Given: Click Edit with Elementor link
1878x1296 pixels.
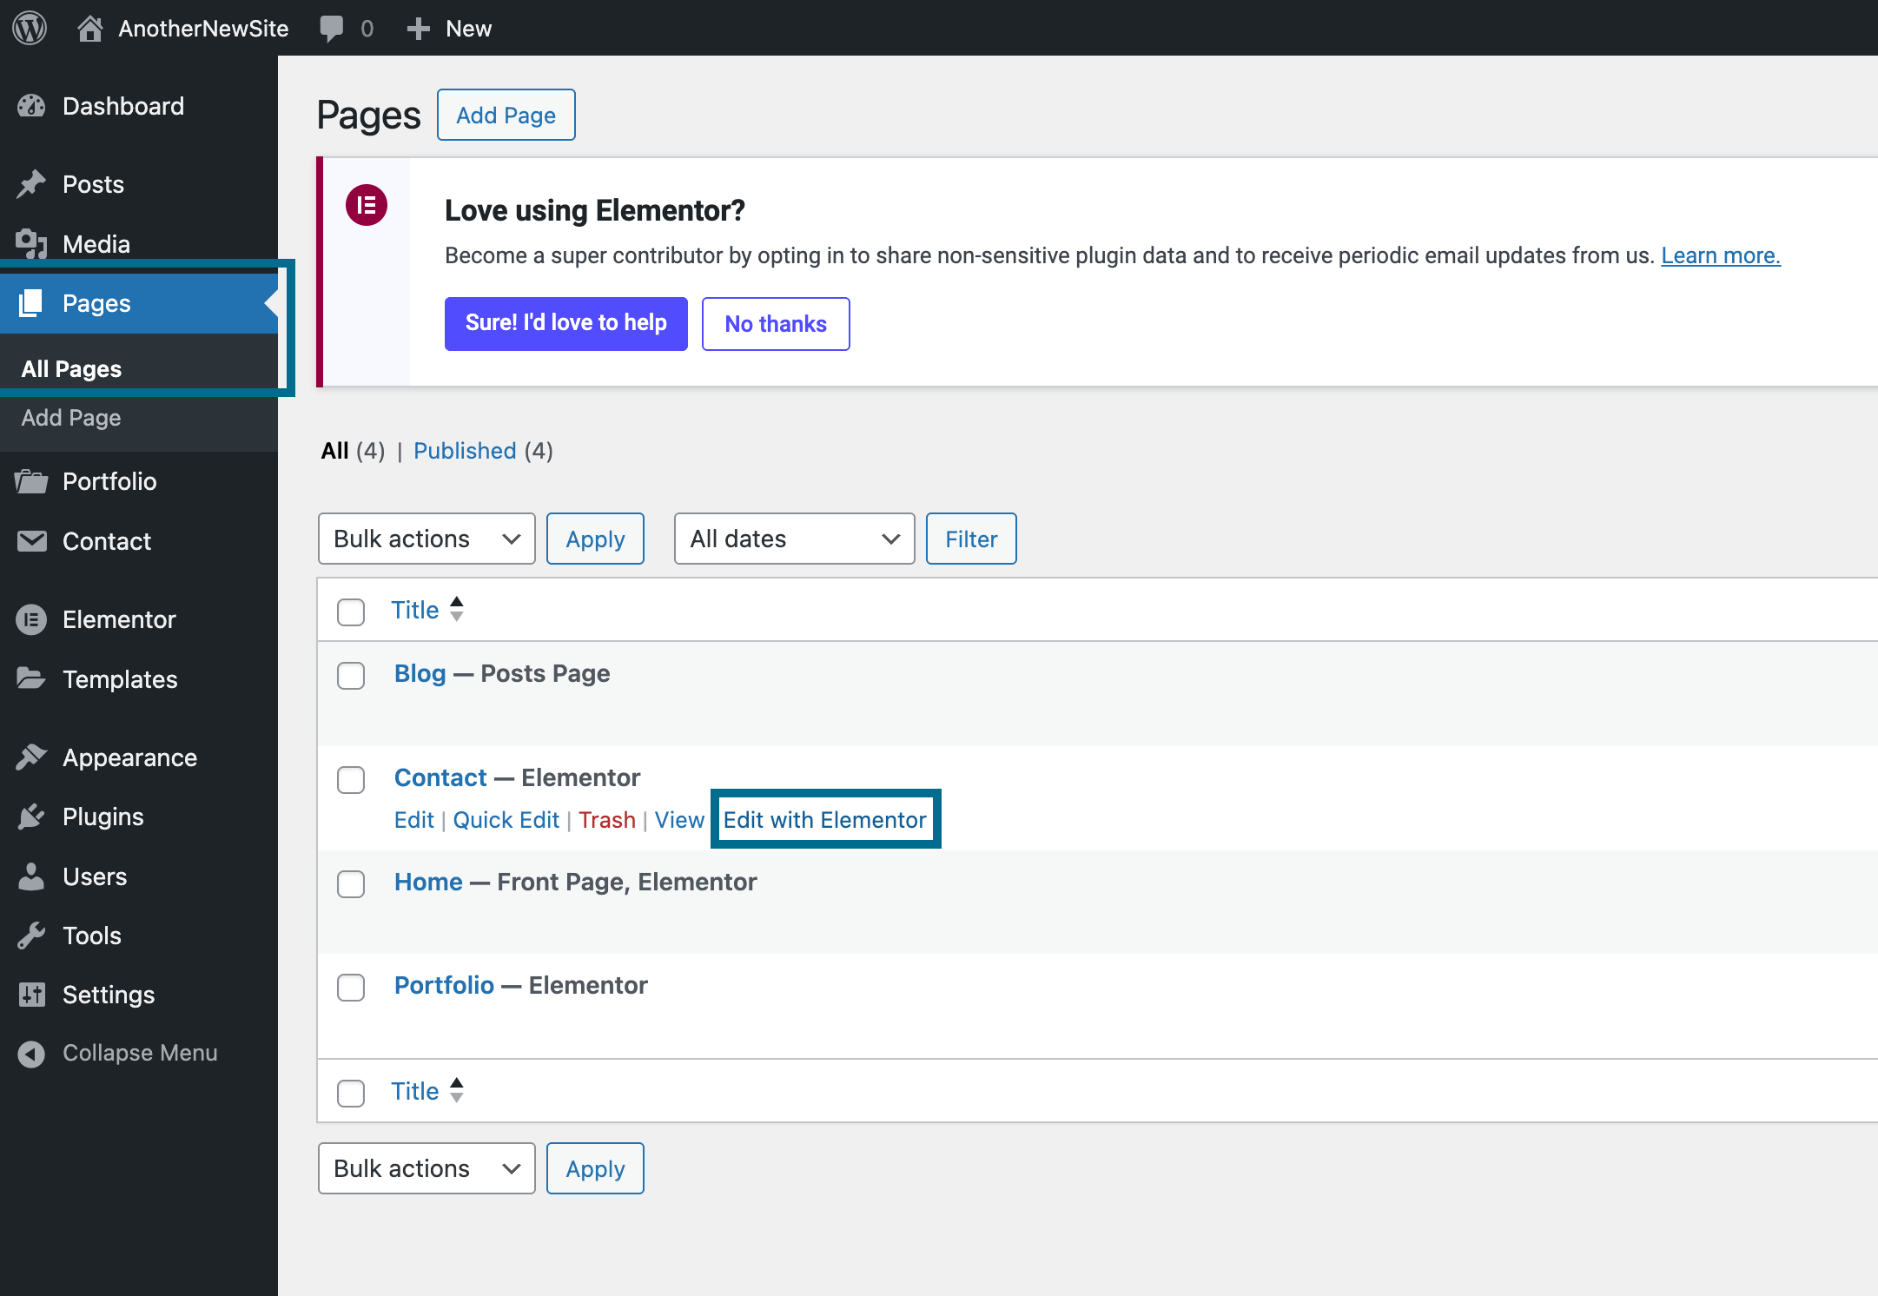Looking at the screenshot, I should click(825, 820).
